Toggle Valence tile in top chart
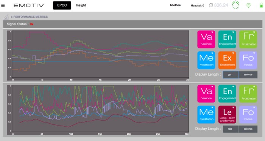 click(x=206, y=39)
